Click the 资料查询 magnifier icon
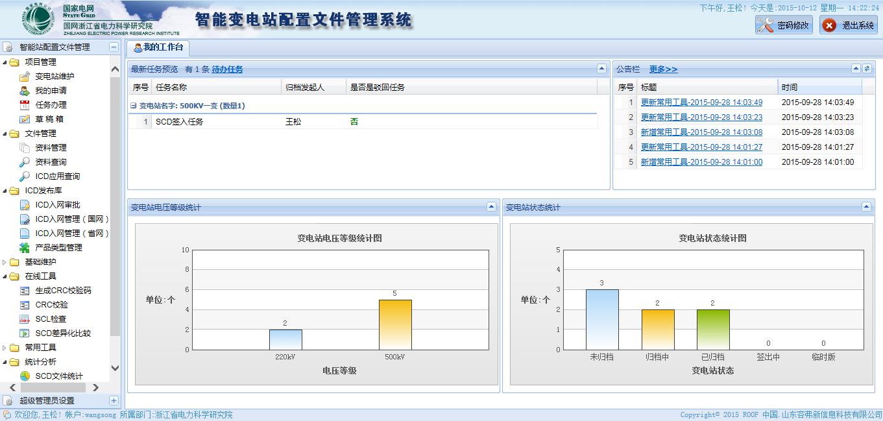The image size is (883, 421). [25, 162]
